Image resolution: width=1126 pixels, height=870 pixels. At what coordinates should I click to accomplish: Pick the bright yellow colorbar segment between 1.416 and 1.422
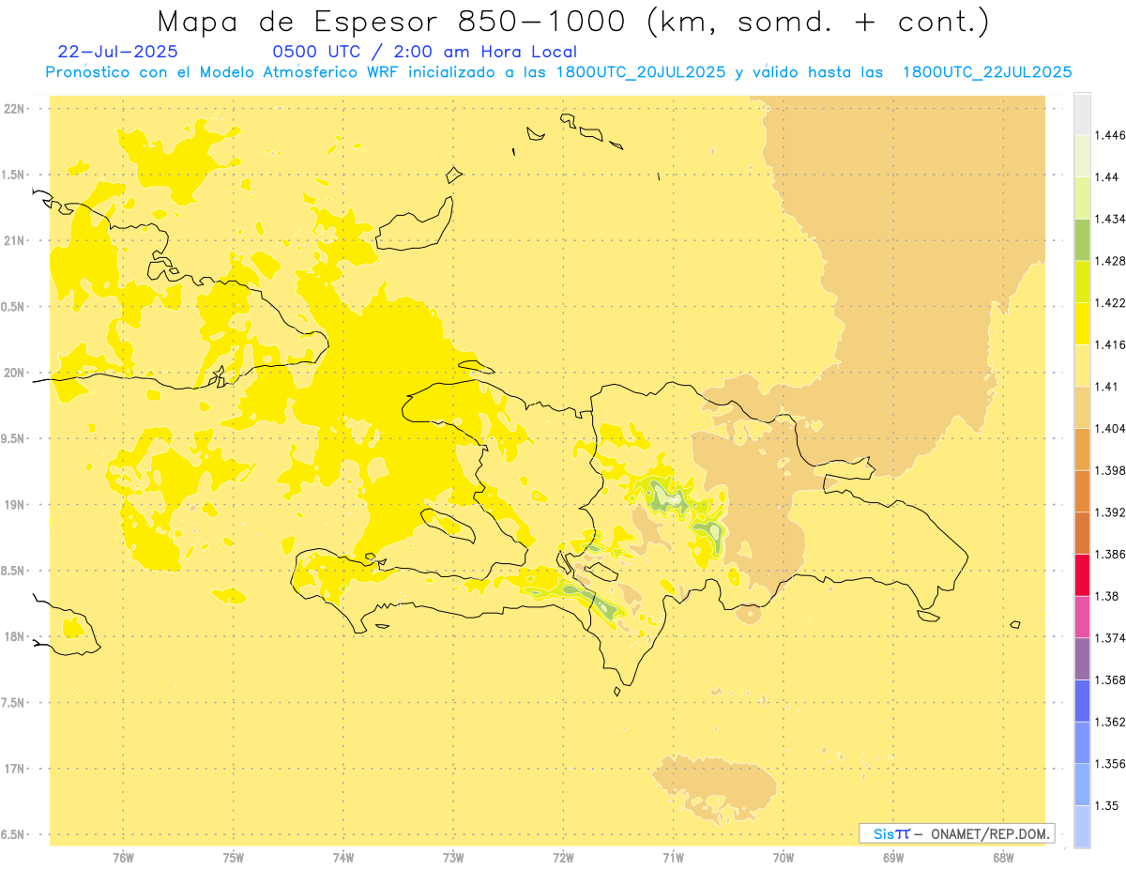[1082, 324]
